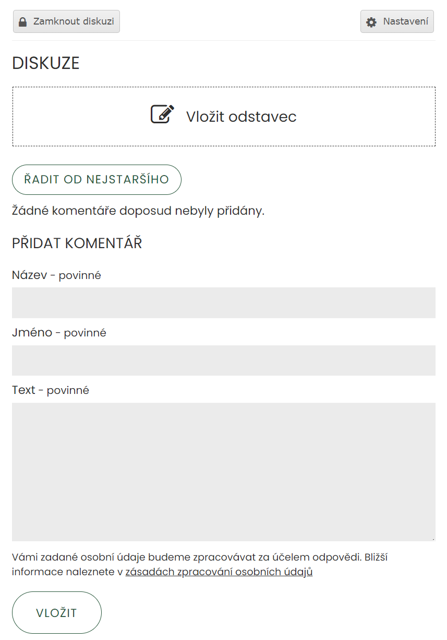Screen dimensions: 447x640
Task: Click the Text - povinné label
Action: coord(51,390)
